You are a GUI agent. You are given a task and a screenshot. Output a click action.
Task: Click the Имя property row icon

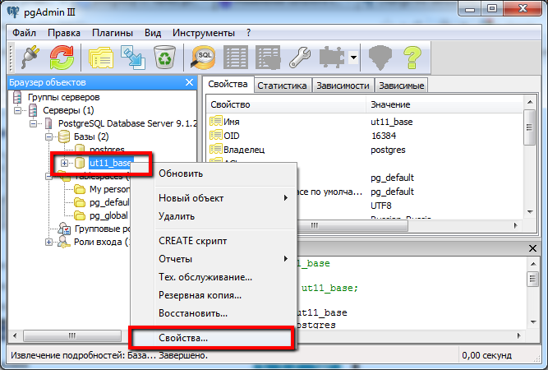216,121
